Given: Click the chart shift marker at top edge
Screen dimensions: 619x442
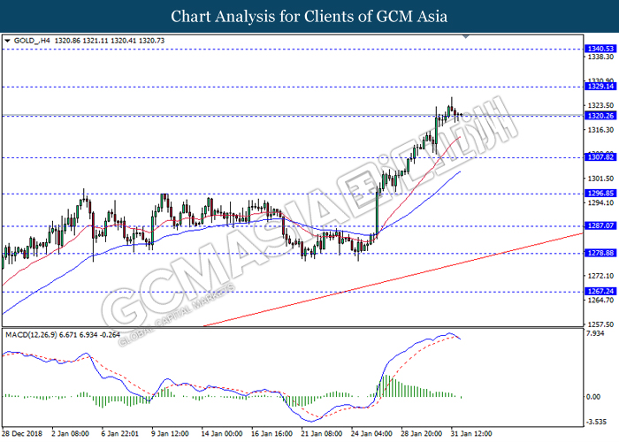Looking at the screenshot, I should pos(466,37).
